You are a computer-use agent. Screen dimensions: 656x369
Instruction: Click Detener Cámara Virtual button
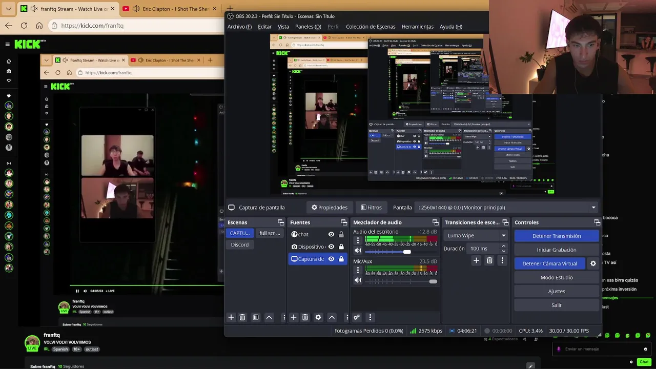[549, 263]
